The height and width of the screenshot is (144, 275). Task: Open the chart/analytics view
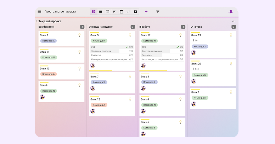[128, 12]
